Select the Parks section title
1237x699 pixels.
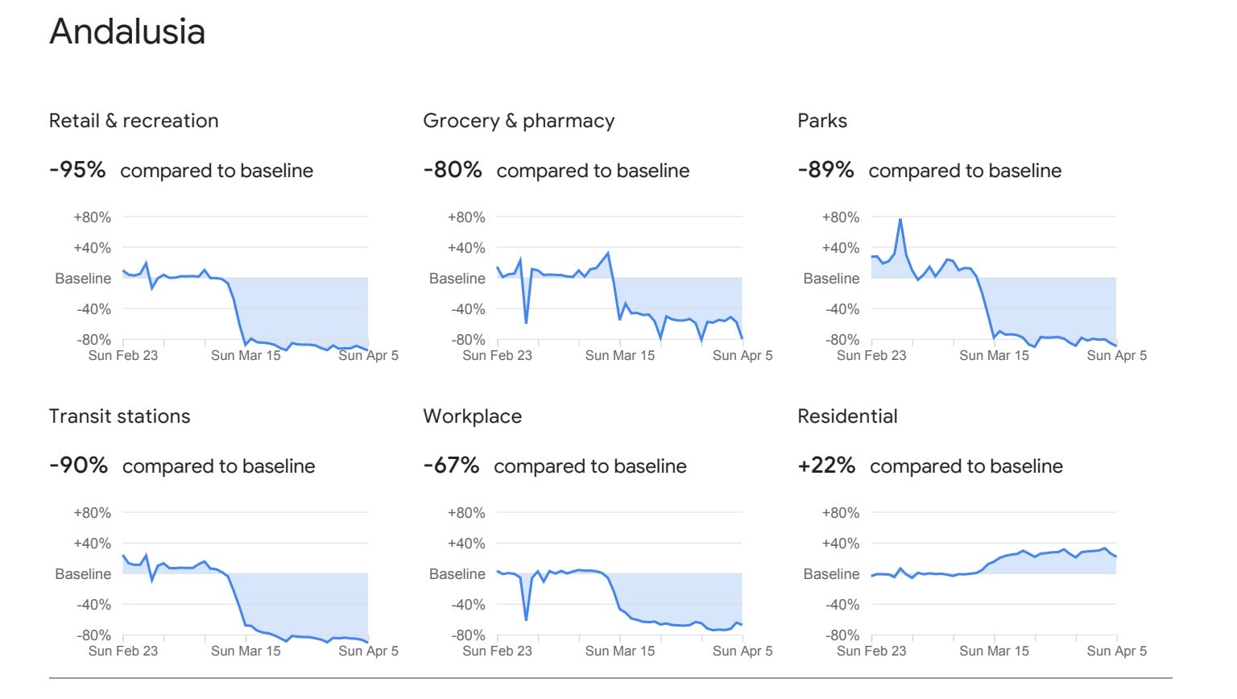coord(822,121)
